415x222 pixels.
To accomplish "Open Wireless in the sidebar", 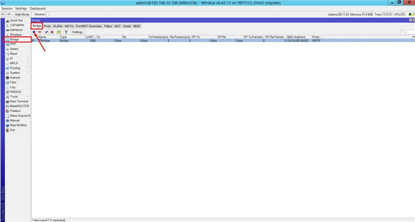I will (x=15, y=35).
